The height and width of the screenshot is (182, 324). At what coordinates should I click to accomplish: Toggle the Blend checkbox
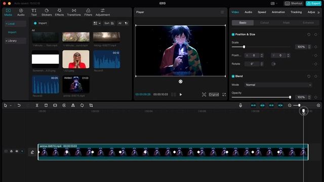pos(233,76)
